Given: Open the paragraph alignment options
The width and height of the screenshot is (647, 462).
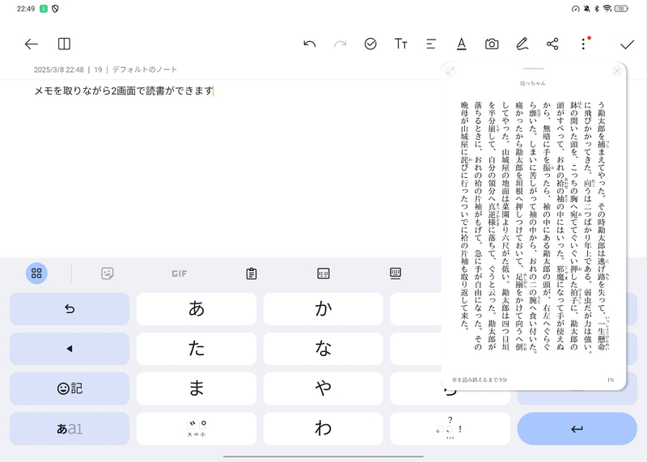Looking at the screenshot, I should [431, 44].
